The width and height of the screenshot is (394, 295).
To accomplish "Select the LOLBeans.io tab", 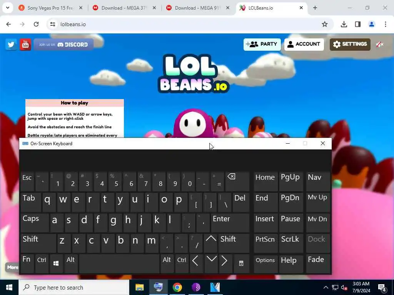I will click(271, 8).
